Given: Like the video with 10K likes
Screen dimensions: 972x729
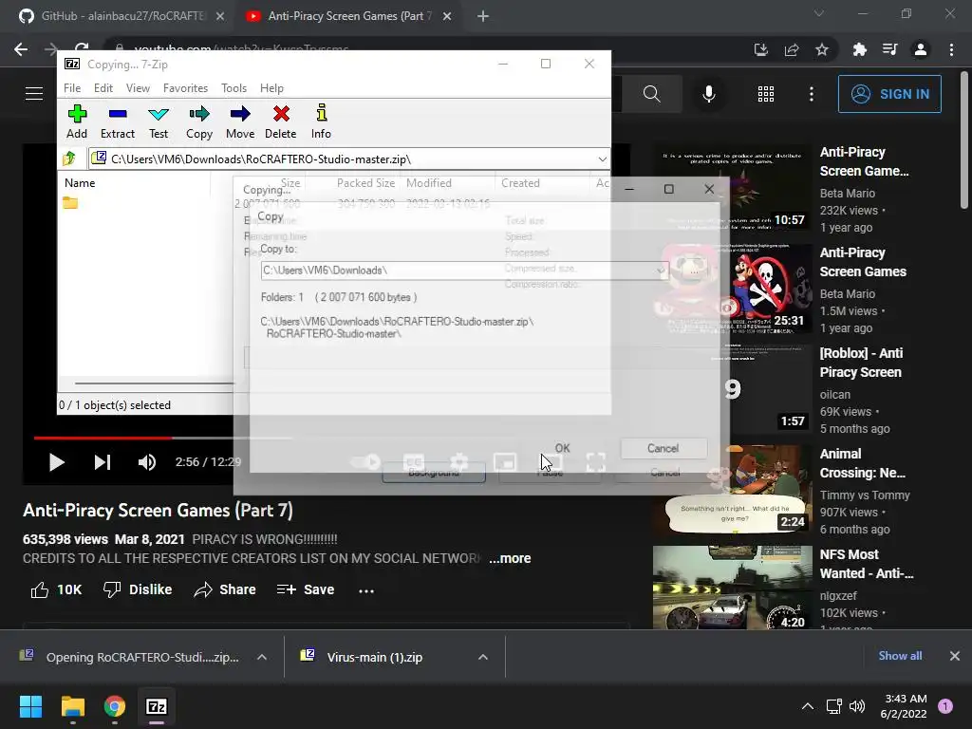Looking at the screenshot, I should click(56, 589).
